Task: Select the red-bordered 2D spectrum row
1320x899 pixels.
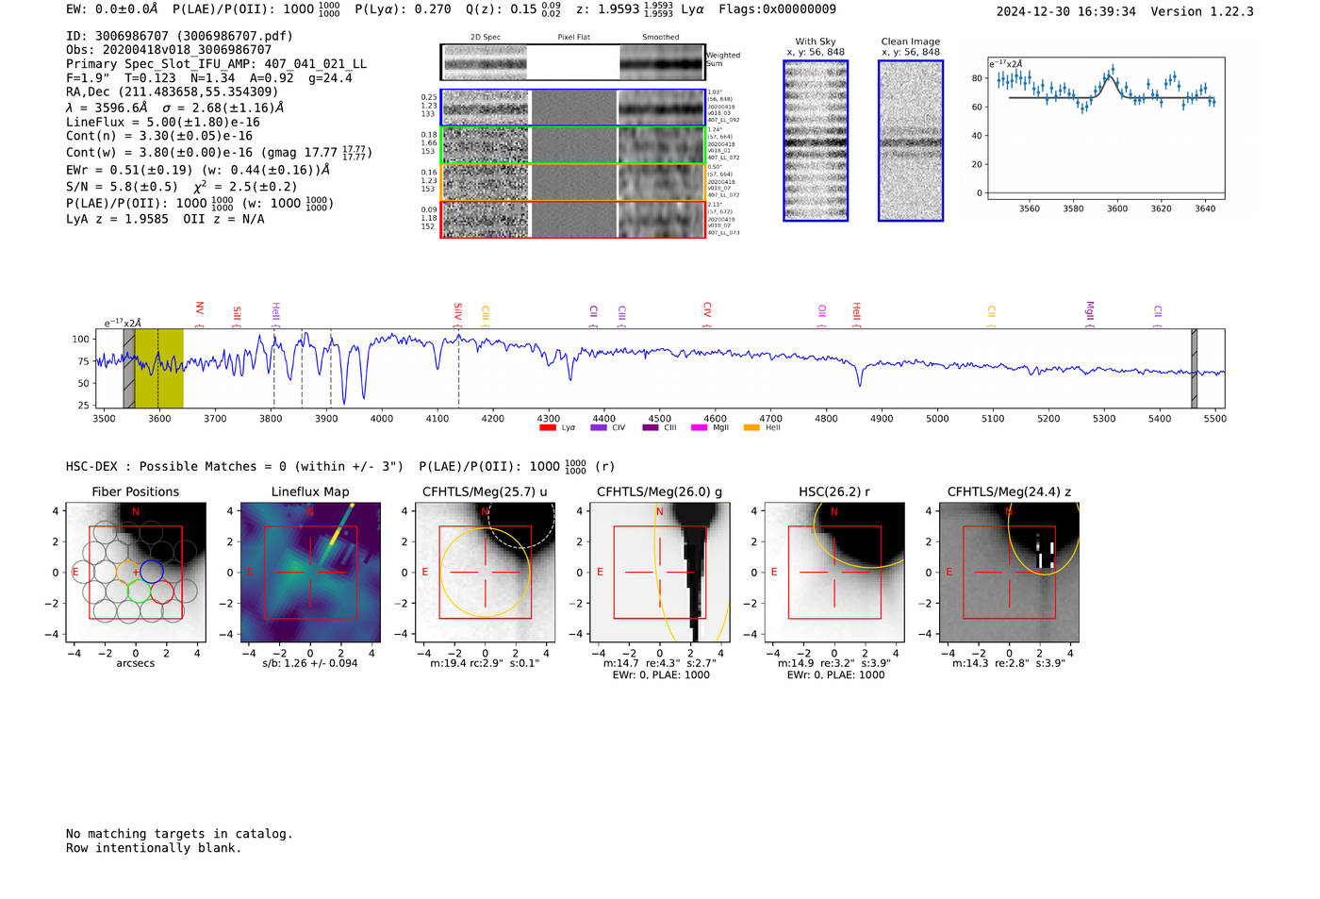Action: [573, 219]
